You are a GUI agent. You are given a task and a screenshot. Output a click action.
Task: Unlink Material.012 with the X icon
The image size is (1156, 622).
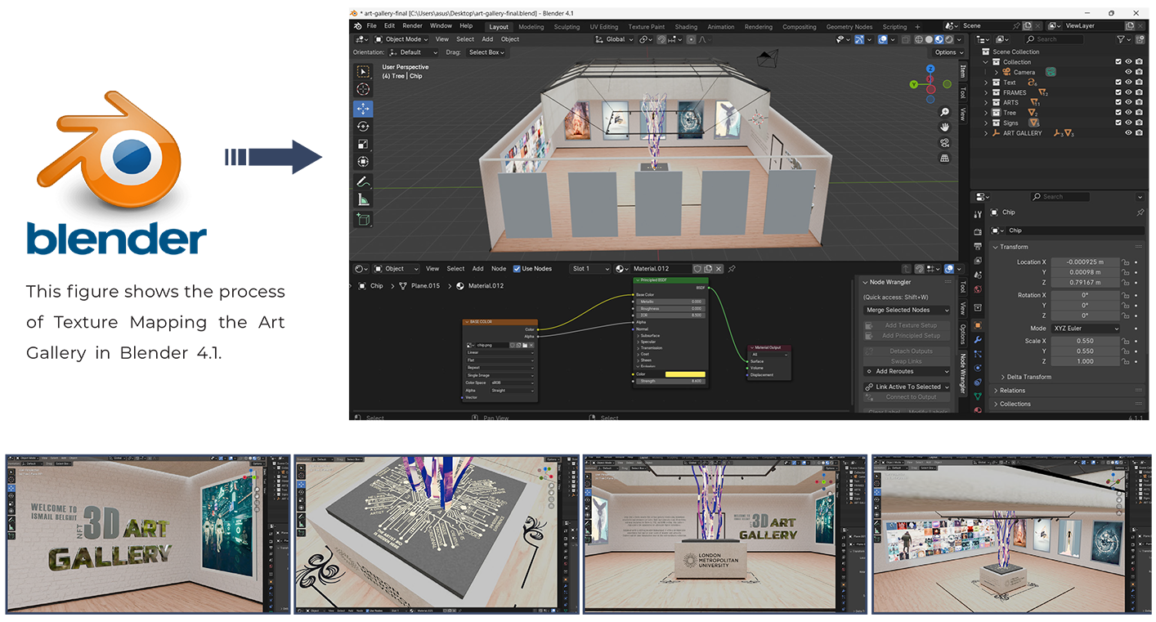pos(719,268)
